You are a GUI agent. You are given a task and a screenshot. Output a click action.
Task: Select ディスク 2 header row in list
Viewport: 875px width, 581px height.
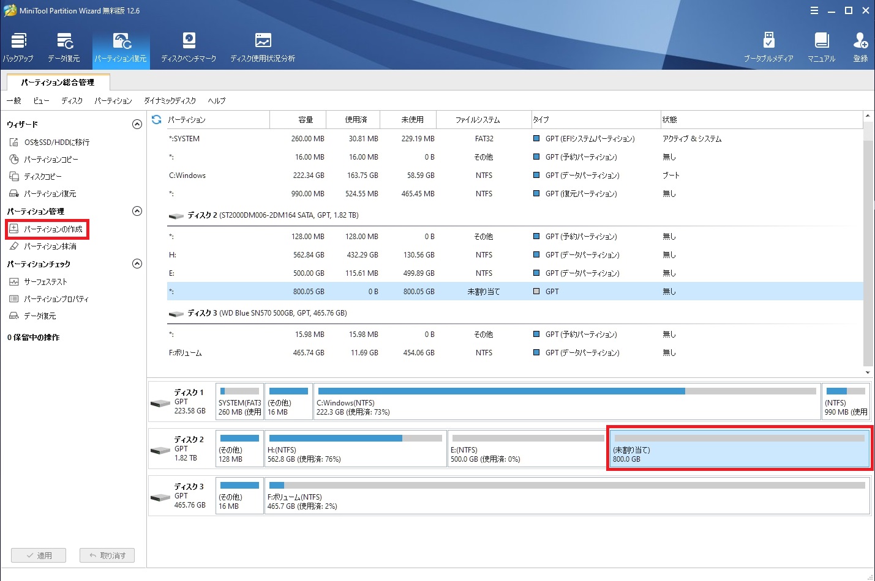click(514, 215)
